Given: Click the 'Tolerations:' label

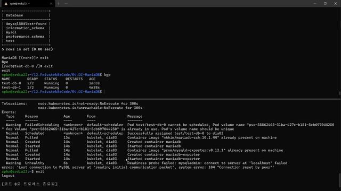Looking at the screenshot, I should pyautogui.click(x=14, y=104).
